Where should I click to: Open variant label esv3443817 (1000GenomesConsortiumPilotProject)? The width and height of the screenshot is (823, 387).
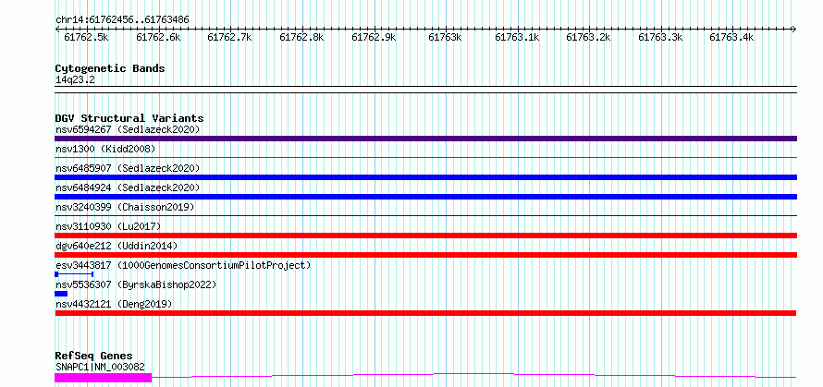(x=183, y=265)
